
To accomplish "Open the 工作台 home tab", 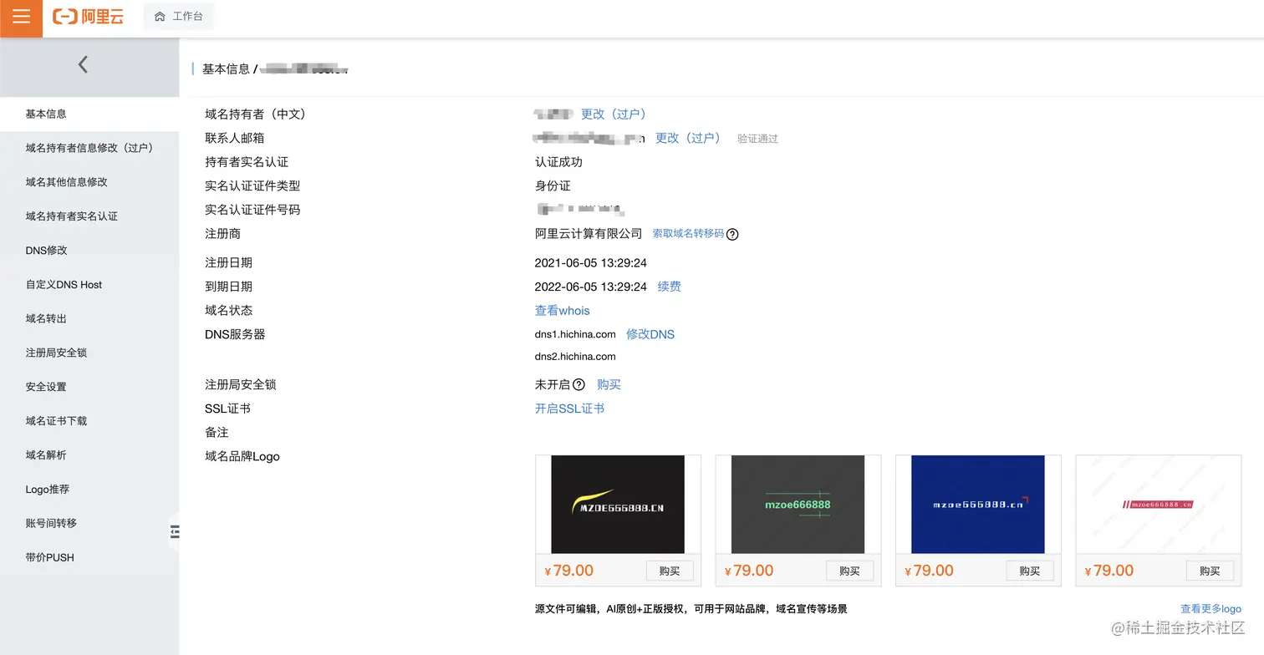I will 179,17.
